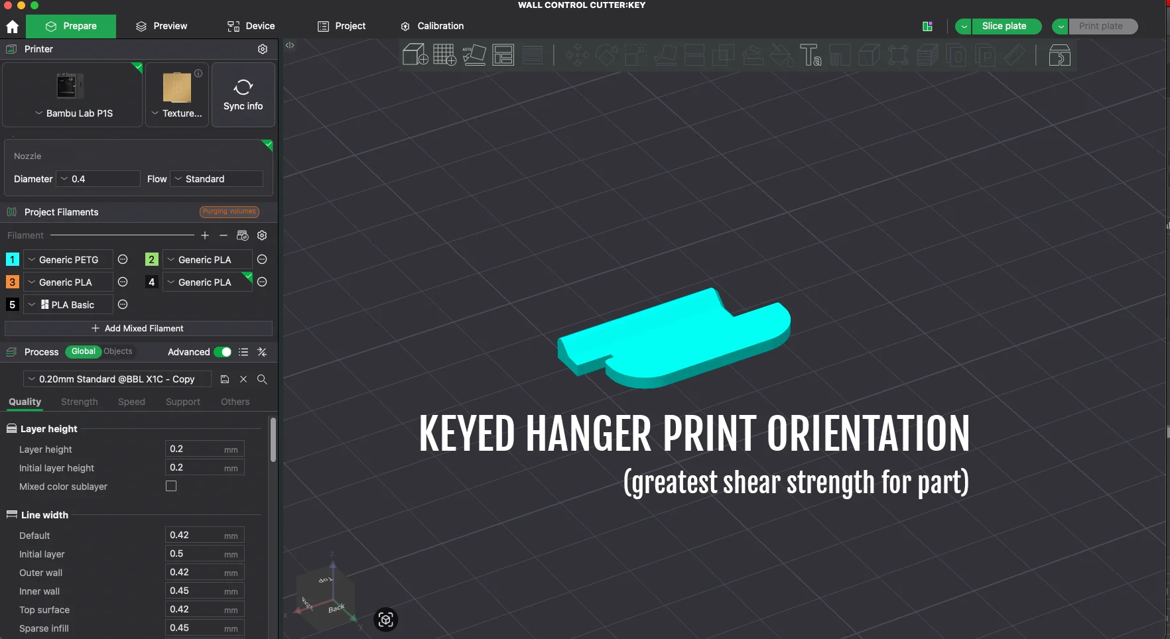
Task: Expand the Flow Standard dropdown
Action: [x=217, y=179]
